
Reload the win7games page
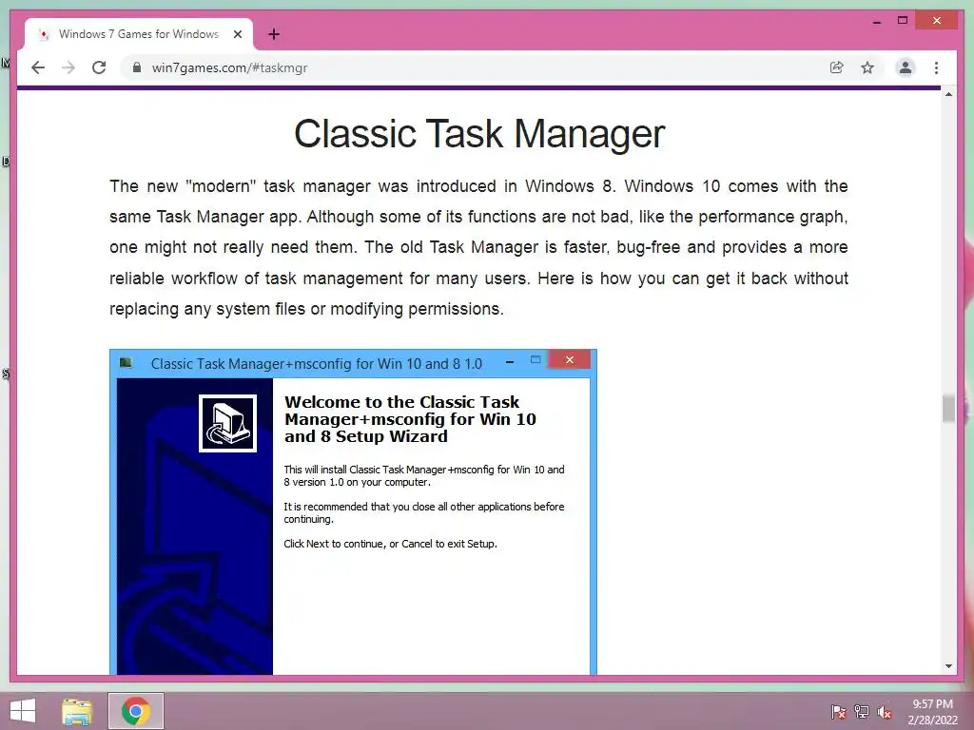click(x=99, y=67)
